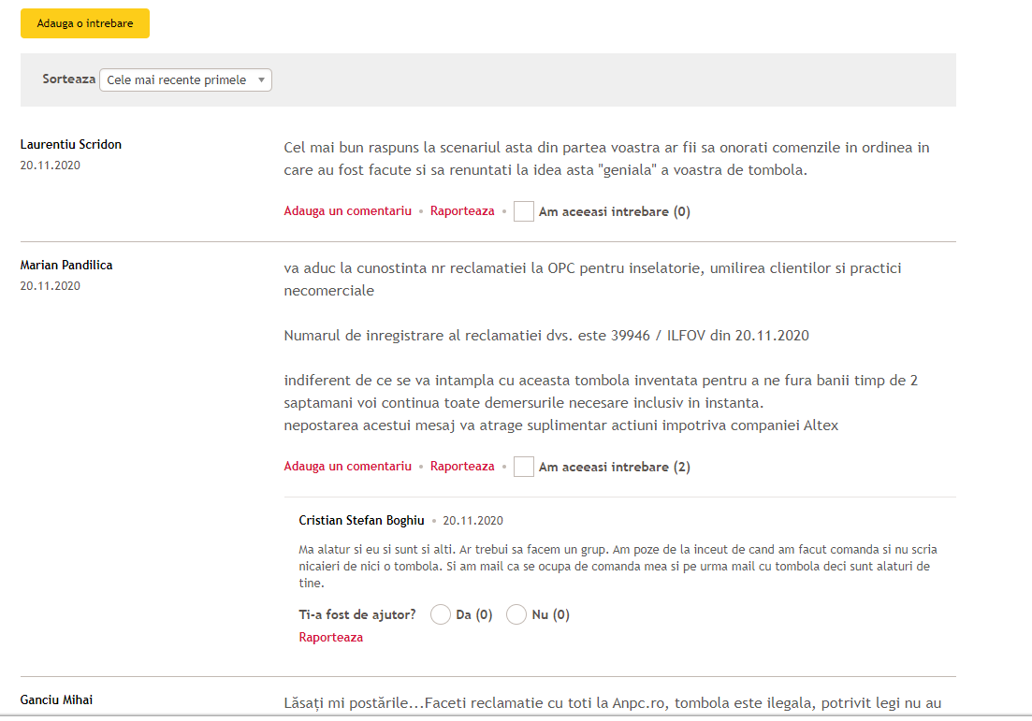Screen dimensions: 1032x721
Task: Click commenter name 'Cristian Stefan Boghiu'
Action: coord(361,520)
